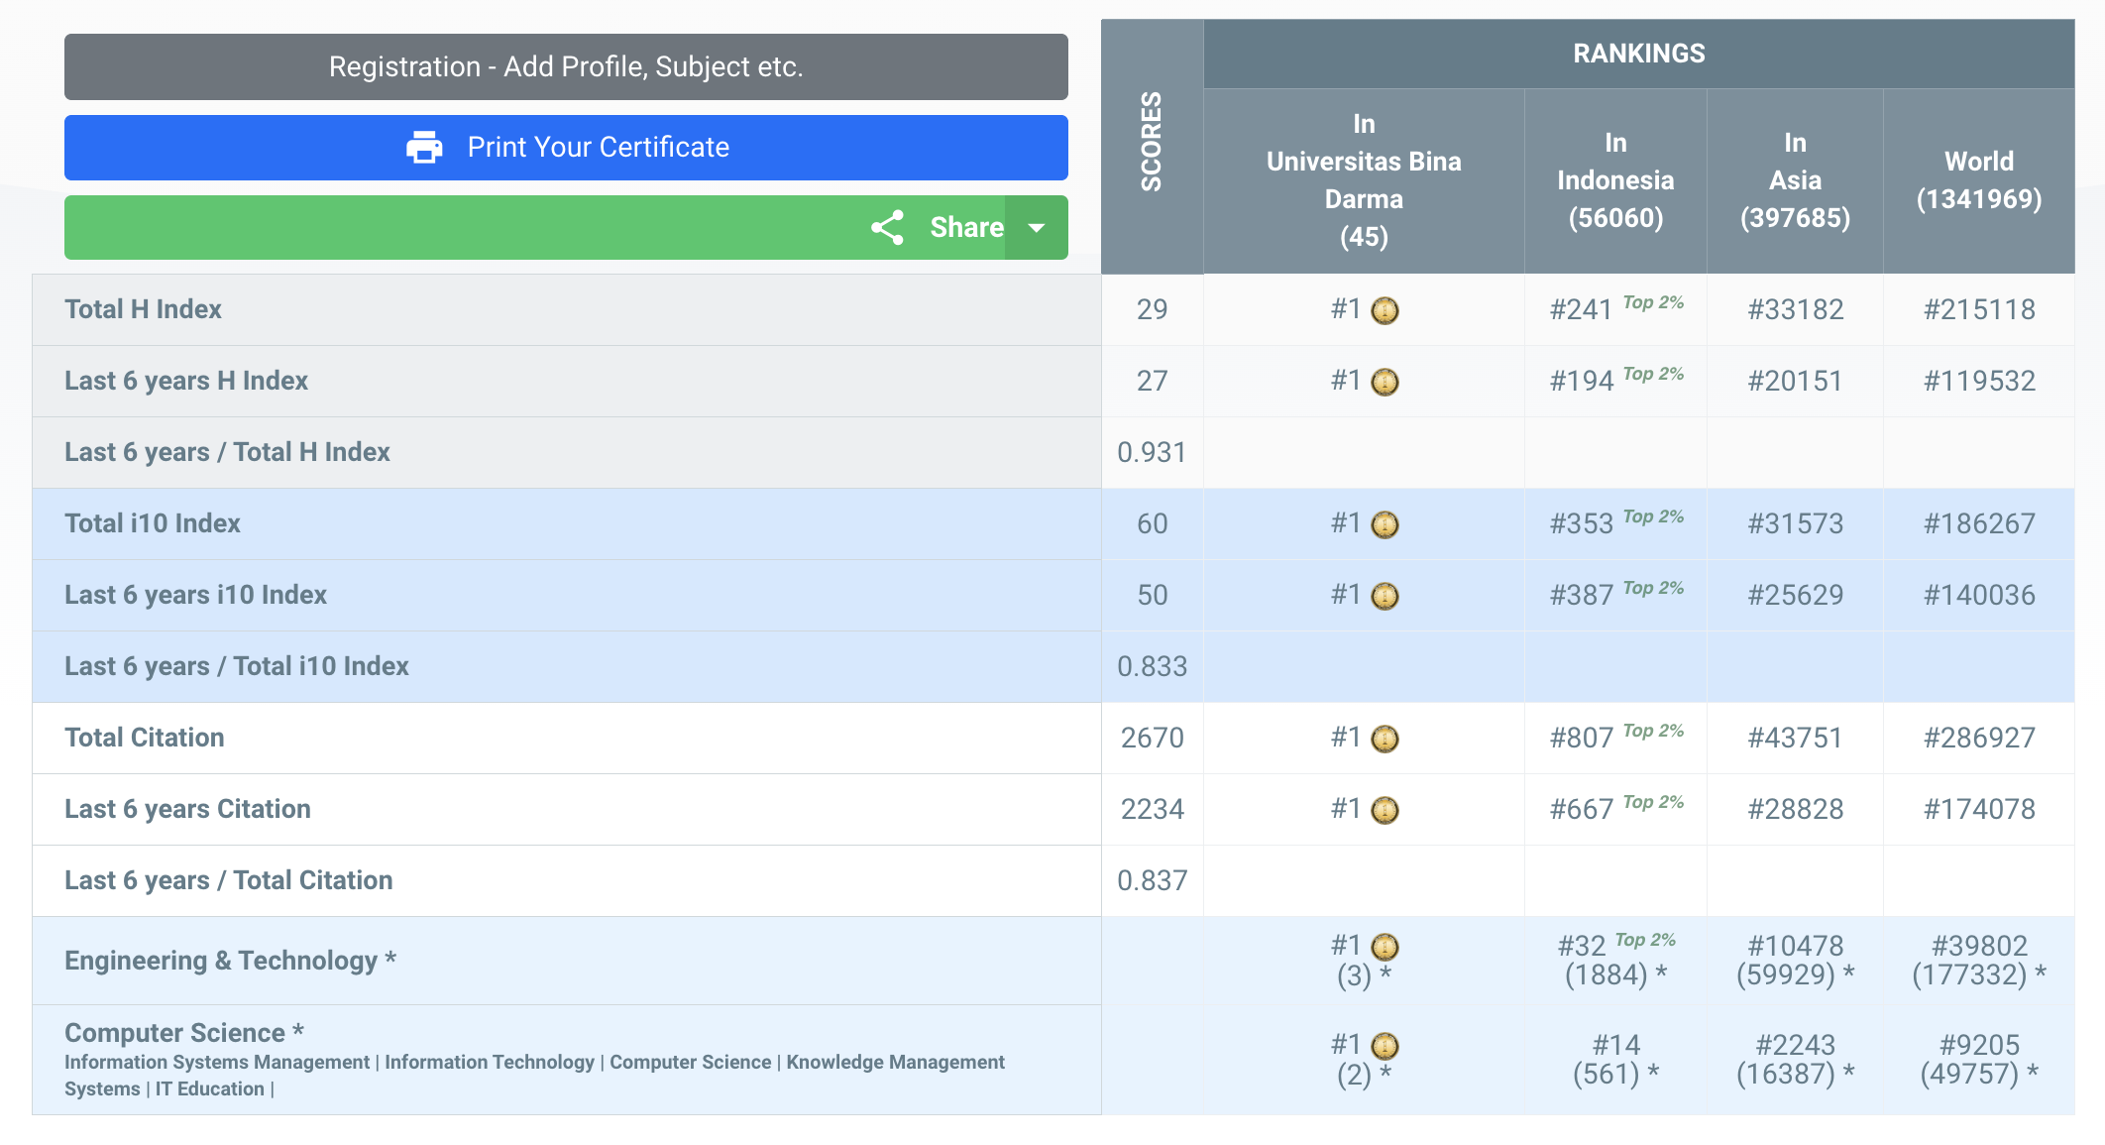Click the green Share button label

pos(965,228)
